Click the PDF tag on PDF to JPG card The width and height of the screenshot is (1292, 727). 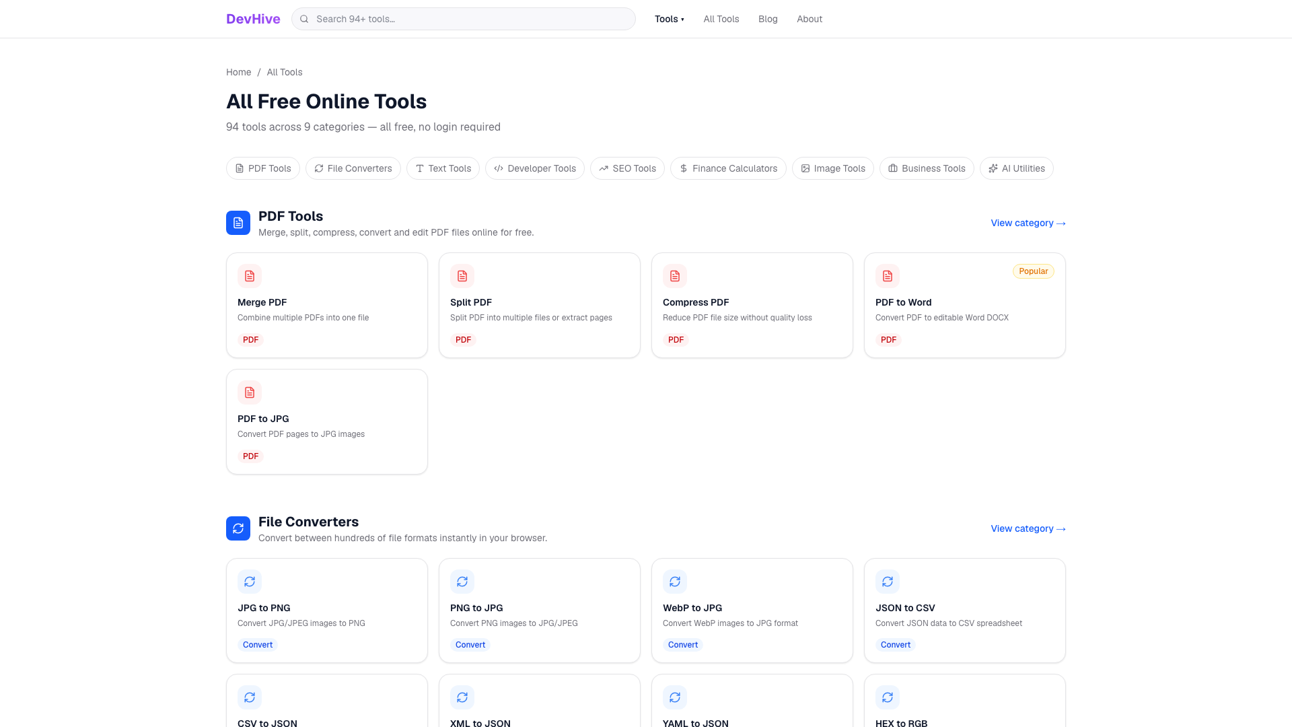(x=251, y=456)
